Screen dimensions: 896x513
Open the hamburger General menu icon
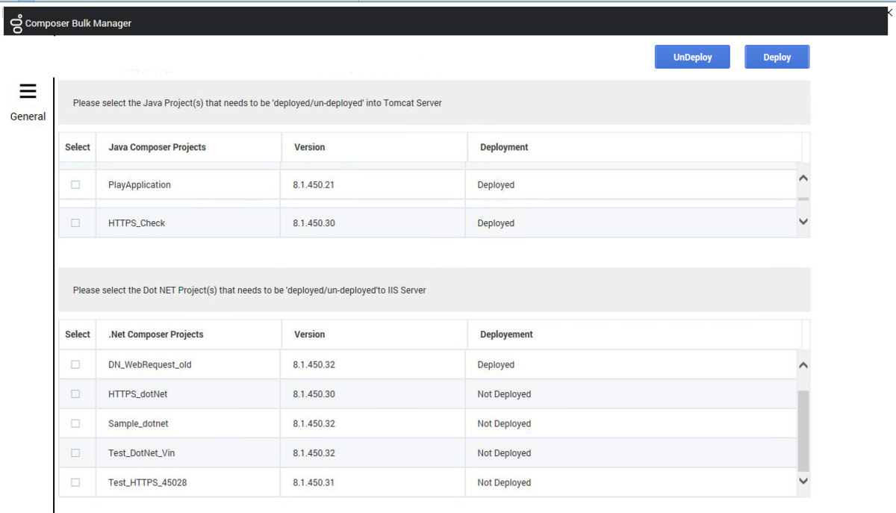[28, 91]
